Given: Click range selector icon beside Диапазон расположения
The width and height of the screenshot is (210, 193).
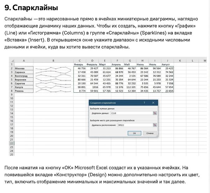Looking at the screenshot, I should (x=154, y=125).
